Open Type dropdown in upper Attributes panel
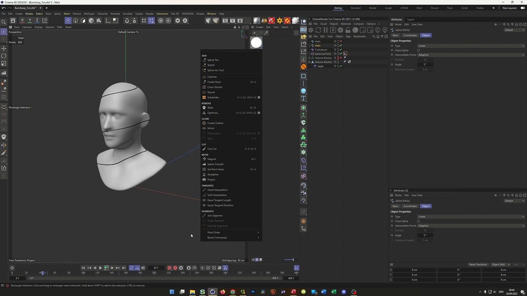The image size is (527, 296). pyautogui.click(x=471, y=46)
